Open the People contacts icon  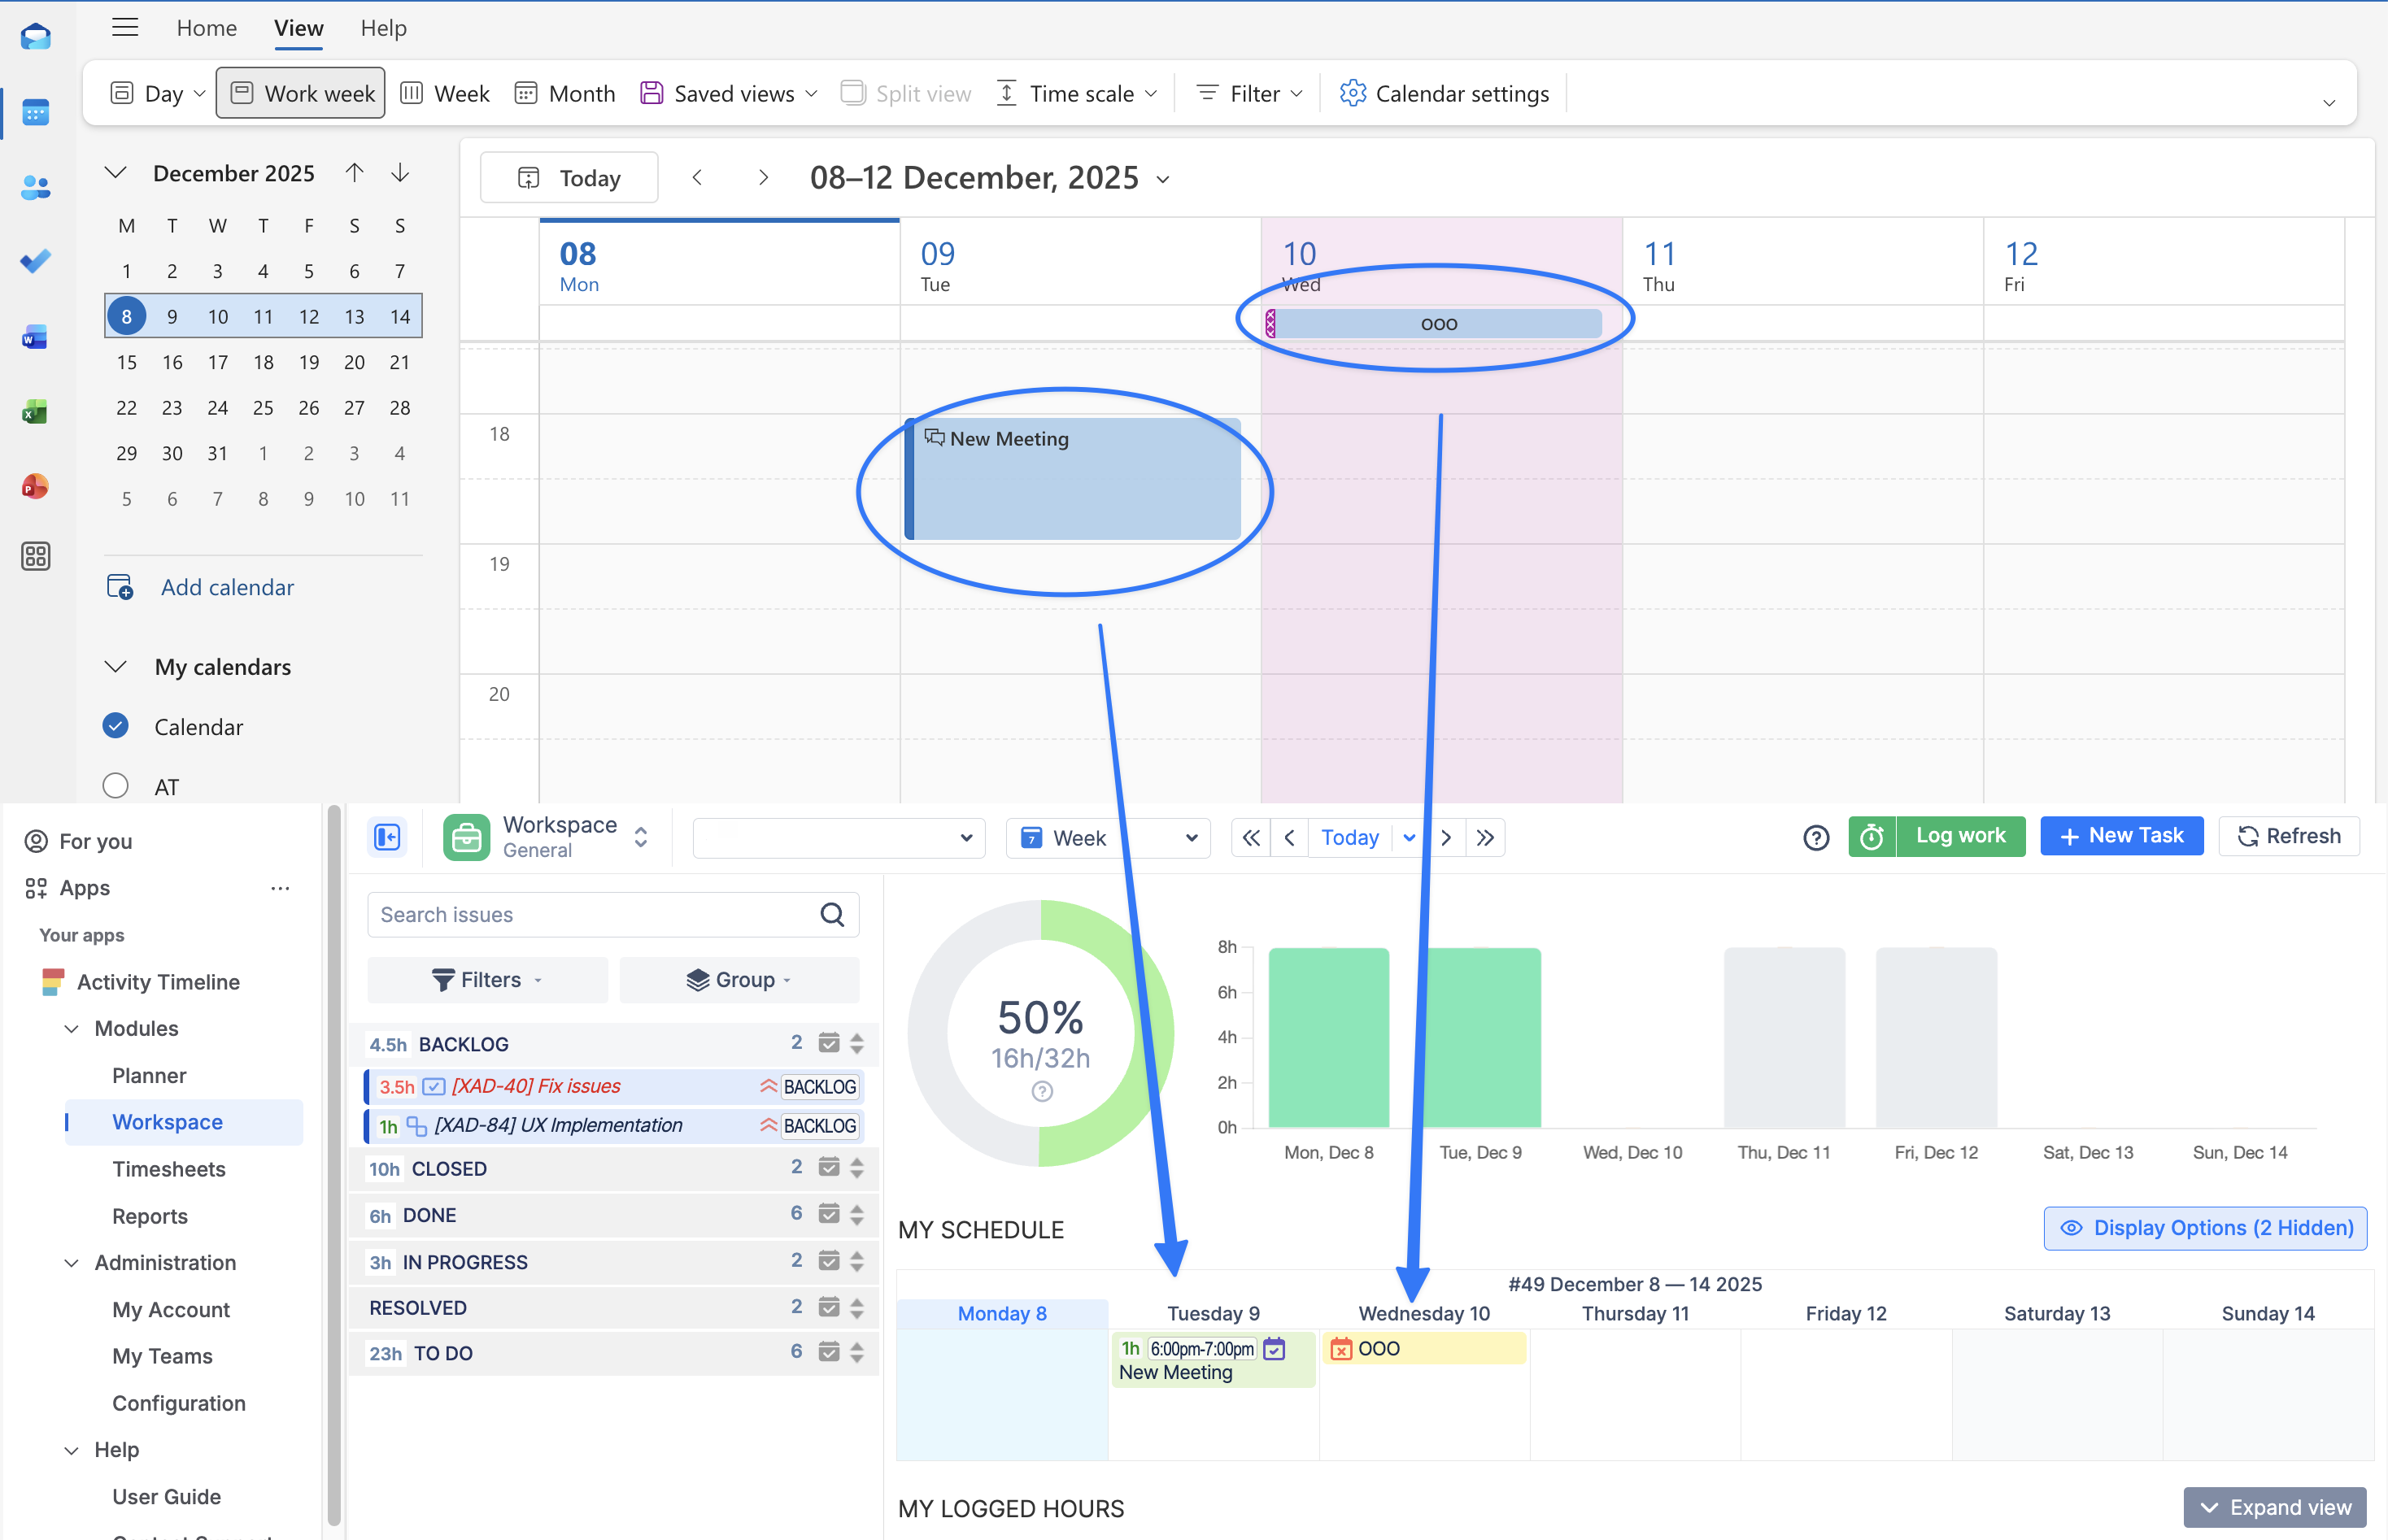(x=35, y=187)
